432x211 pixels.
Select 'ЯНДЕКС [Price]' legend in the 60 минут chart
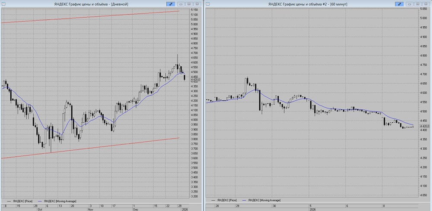[x=227, y=200]
